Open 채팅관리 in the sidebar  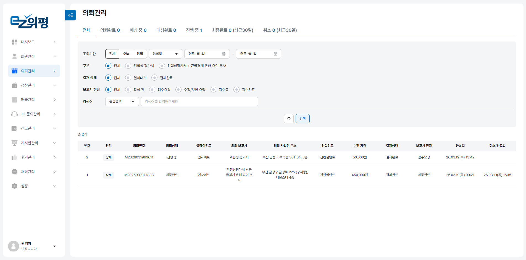click(x=34, y=172)
